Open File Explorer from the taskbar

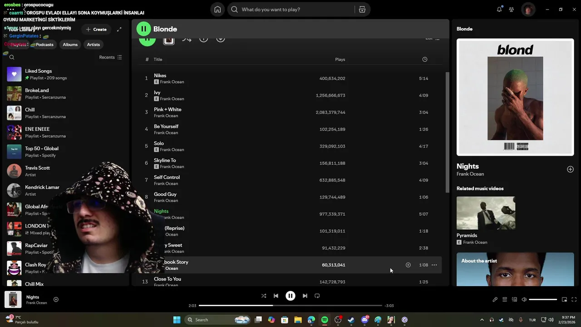tap(298, 320)
